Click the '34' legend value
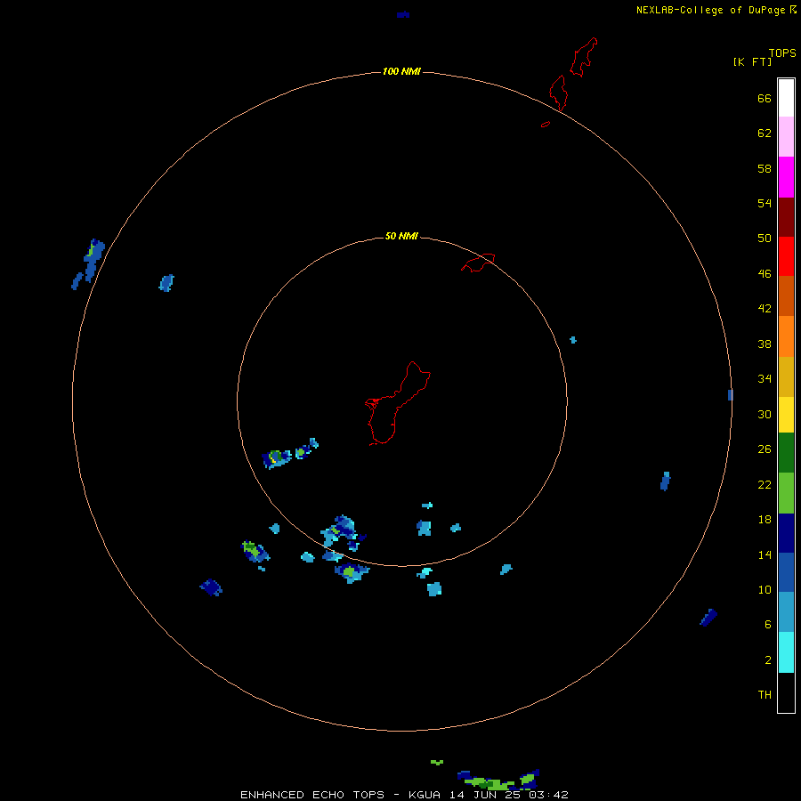The width and height of the screenshot is (801, 801). pyautogui.click(x=765, y=379)
